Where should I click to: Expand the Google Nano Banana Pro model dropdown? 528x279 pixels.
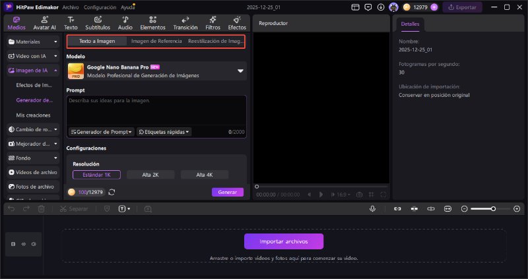240,71
